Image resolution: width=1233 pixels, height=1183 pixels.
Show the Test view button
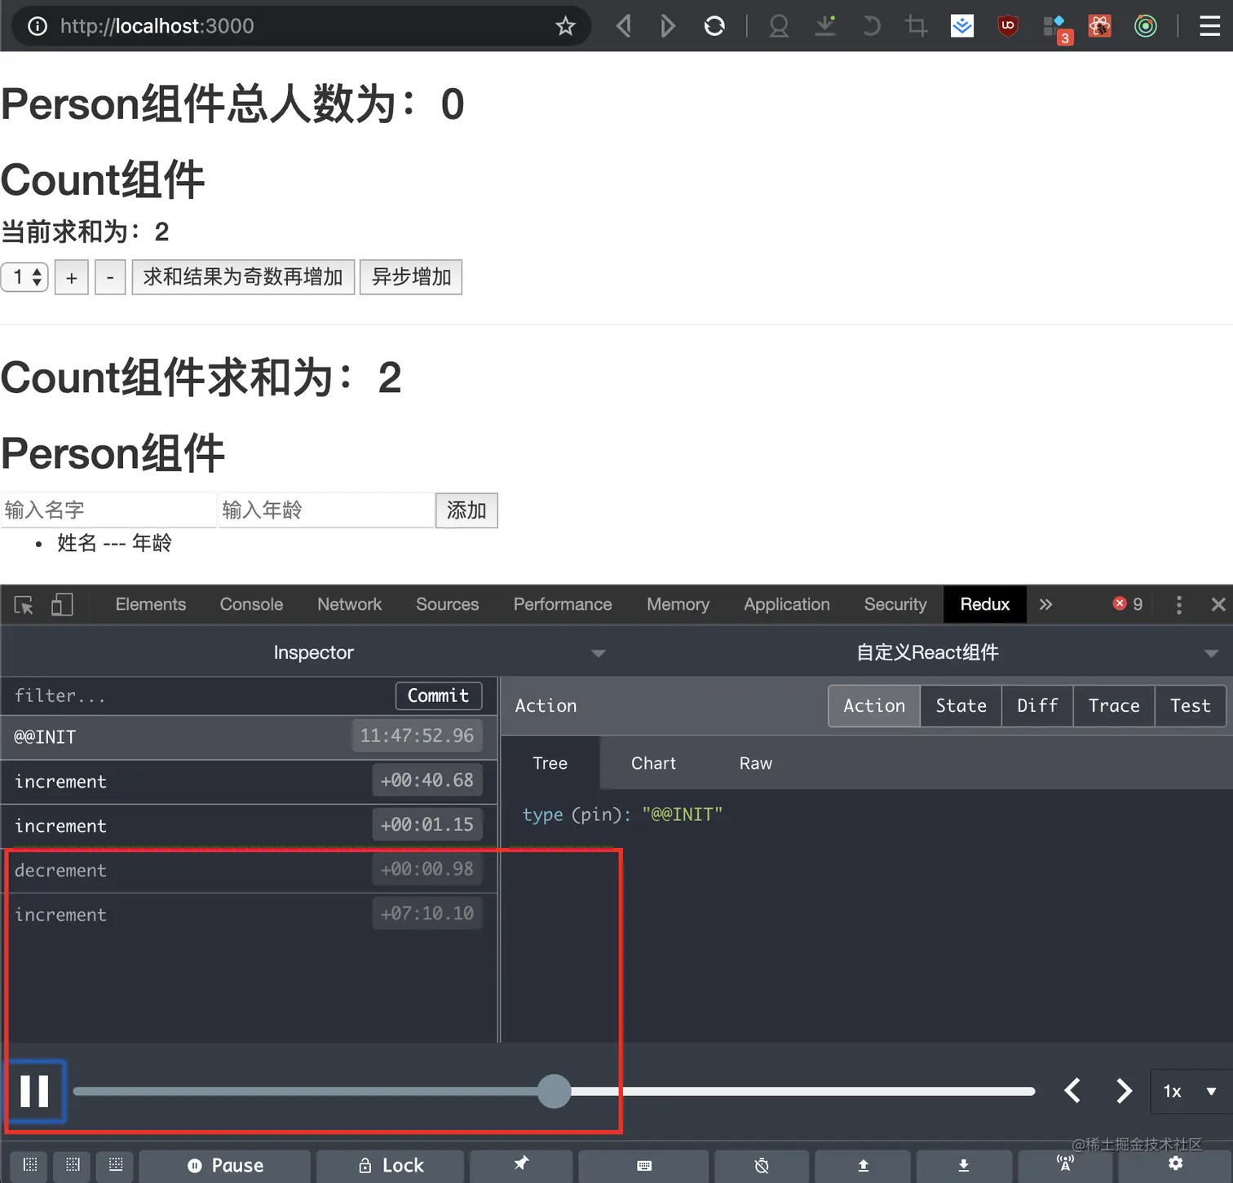[1190, 705]
